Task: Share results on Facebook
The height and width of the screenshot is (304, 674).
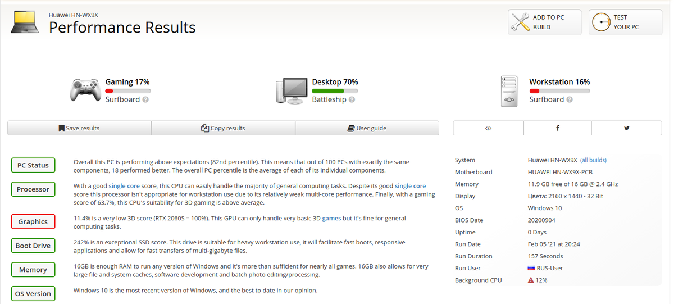Action: point(557,128)
